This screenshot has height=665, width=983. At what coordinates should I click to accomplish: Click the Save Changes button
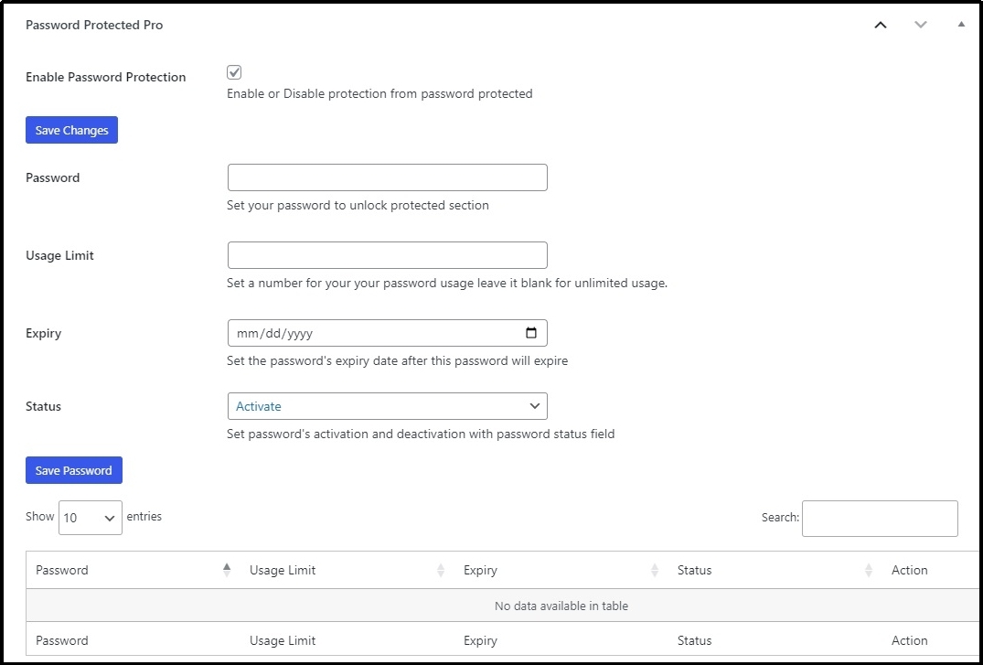click(71, 130)
